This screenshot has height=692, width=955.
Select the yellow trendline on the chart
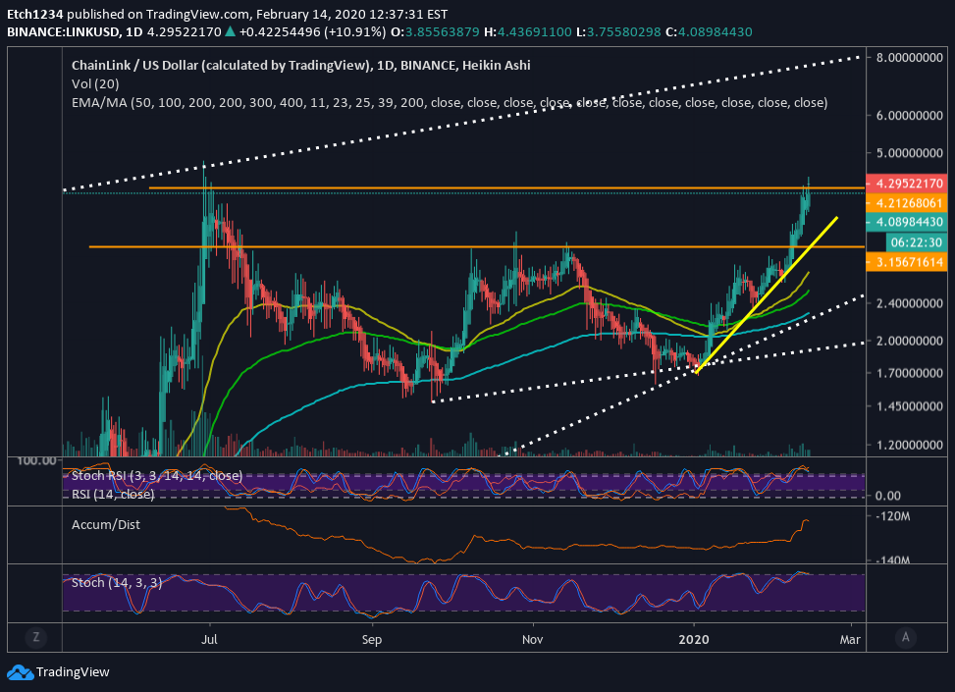[x=767, y=294]
